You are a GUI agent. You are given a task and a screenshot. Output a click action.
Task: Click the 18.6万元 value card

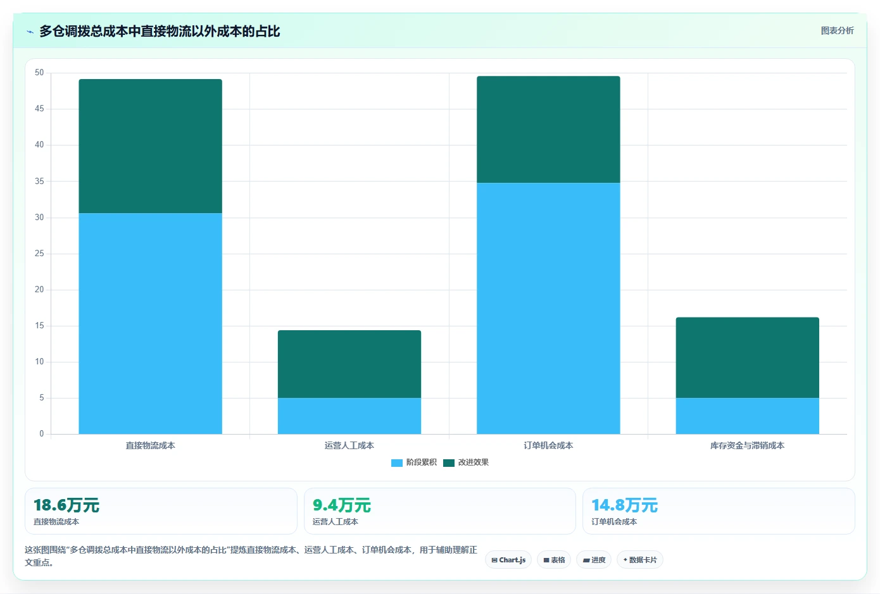[161, 511]
